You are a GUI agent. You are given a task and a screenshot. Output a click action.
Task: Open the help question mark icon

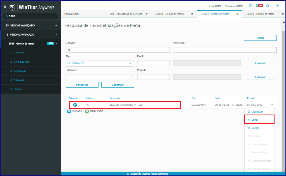click(x=251, y=6)
